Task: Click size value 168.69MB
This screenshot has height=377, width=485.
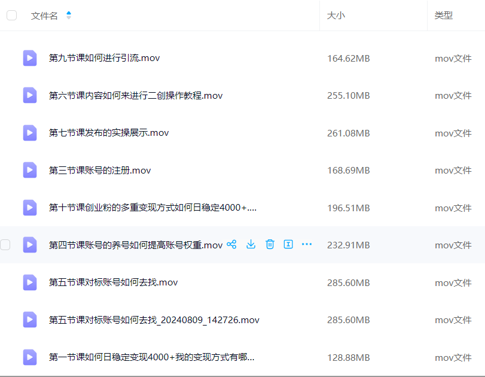Action: [x=349, y=171]
